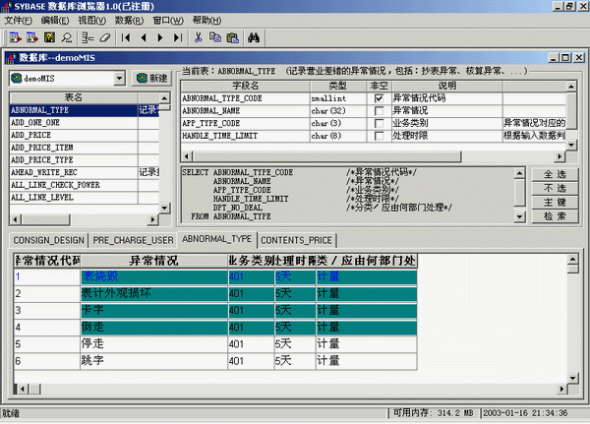Click the paste clipboard toolbar icon
Image resolution: width=590 pixels, height=424 pixels.
click(231, 37)
